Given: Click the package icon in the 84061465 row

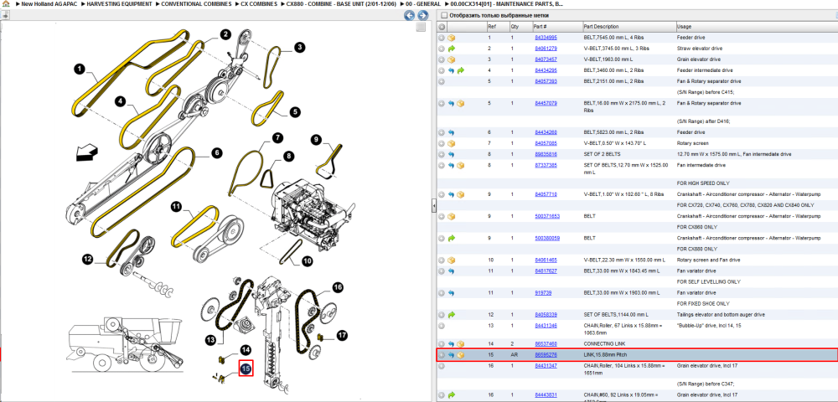Looking at the screenshot, I should click(452, 260).
